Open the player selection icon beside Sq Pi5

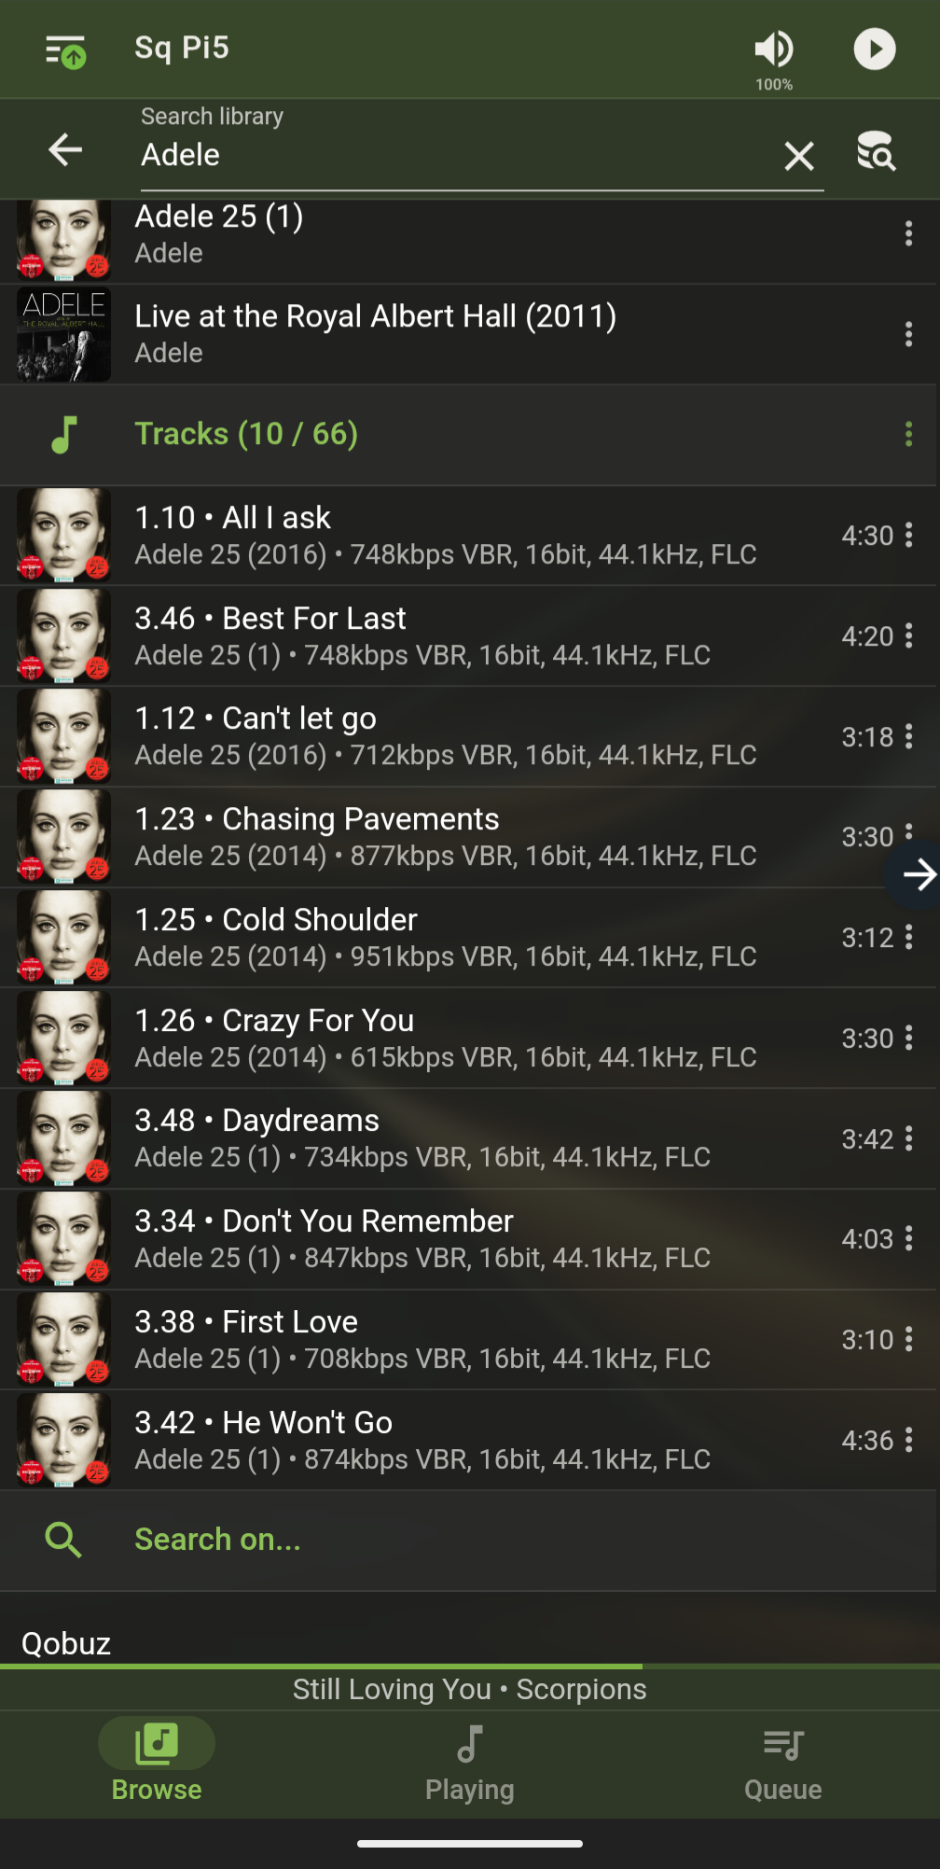[x=65, y=51]
